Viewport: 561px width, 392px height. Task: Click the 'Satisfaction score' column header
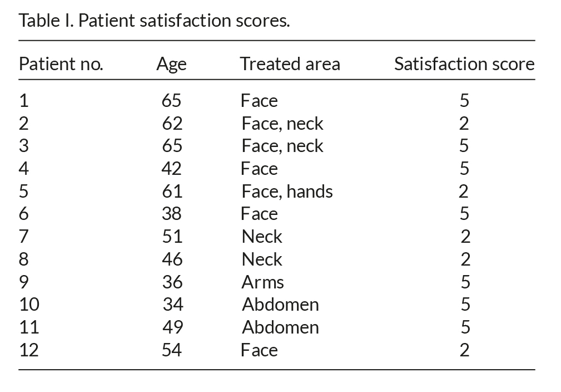464,64
